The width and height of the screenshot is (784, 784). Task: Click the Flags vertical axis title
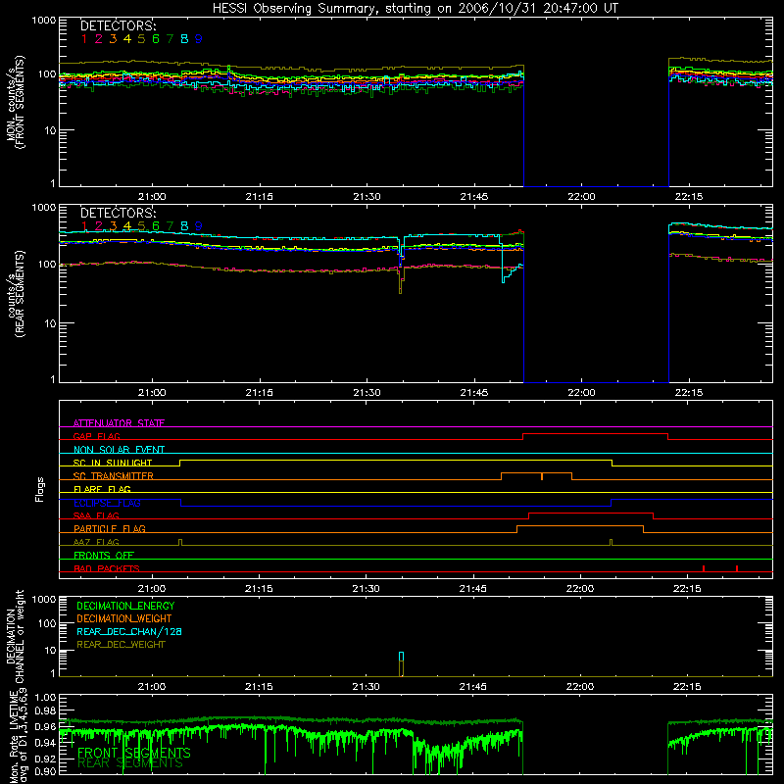pyautogui.click(x=40, y=489)
